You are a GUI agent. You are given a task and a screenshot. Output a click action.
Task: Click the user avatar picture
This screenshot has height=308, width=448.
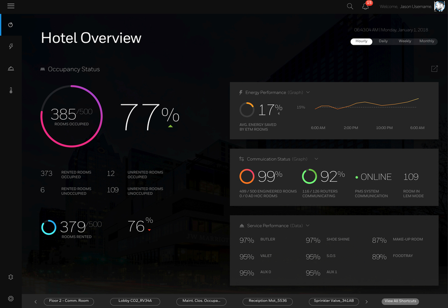click(x=439, y=6)
